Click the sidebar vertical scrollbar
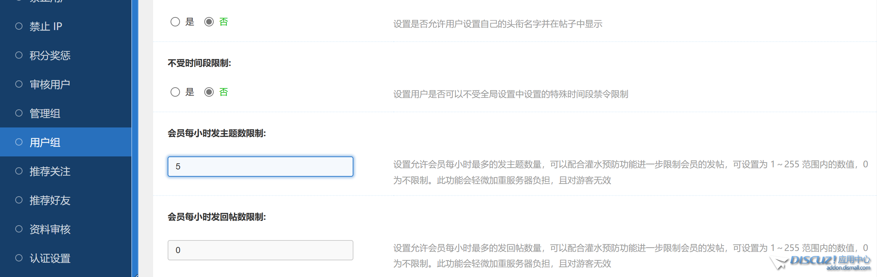The width and height of the screenshot is (877, 277). coord(135,138)
